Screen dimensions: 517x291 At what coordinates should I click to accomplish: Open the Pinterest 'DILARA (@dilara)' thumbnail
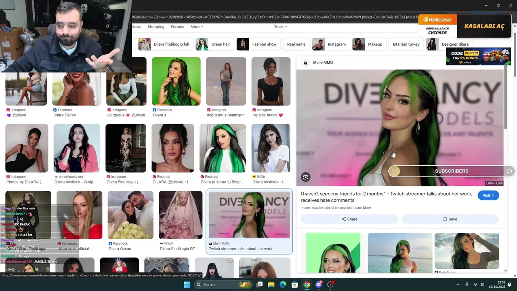(x=173, y=148)
